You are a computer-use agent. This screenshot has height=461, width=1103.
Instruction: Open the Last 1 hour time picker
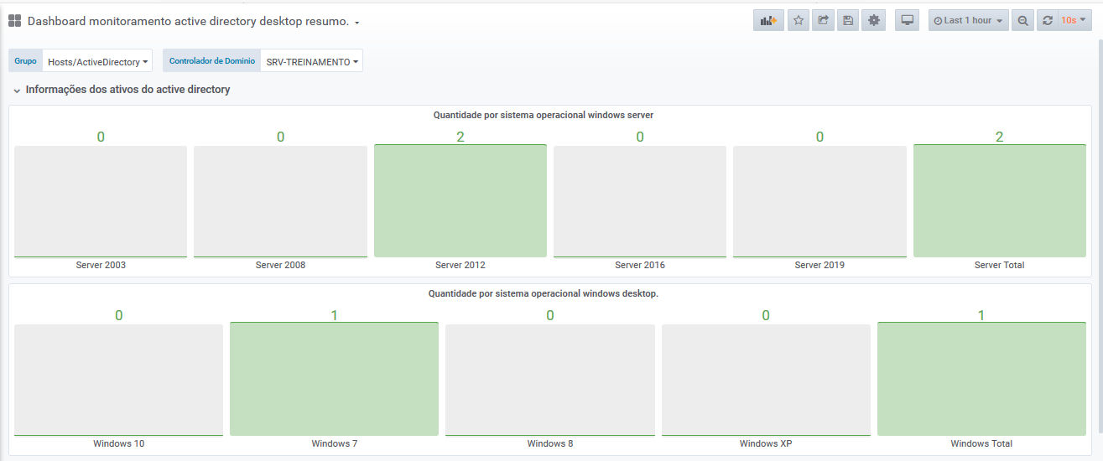coord(968,20)
